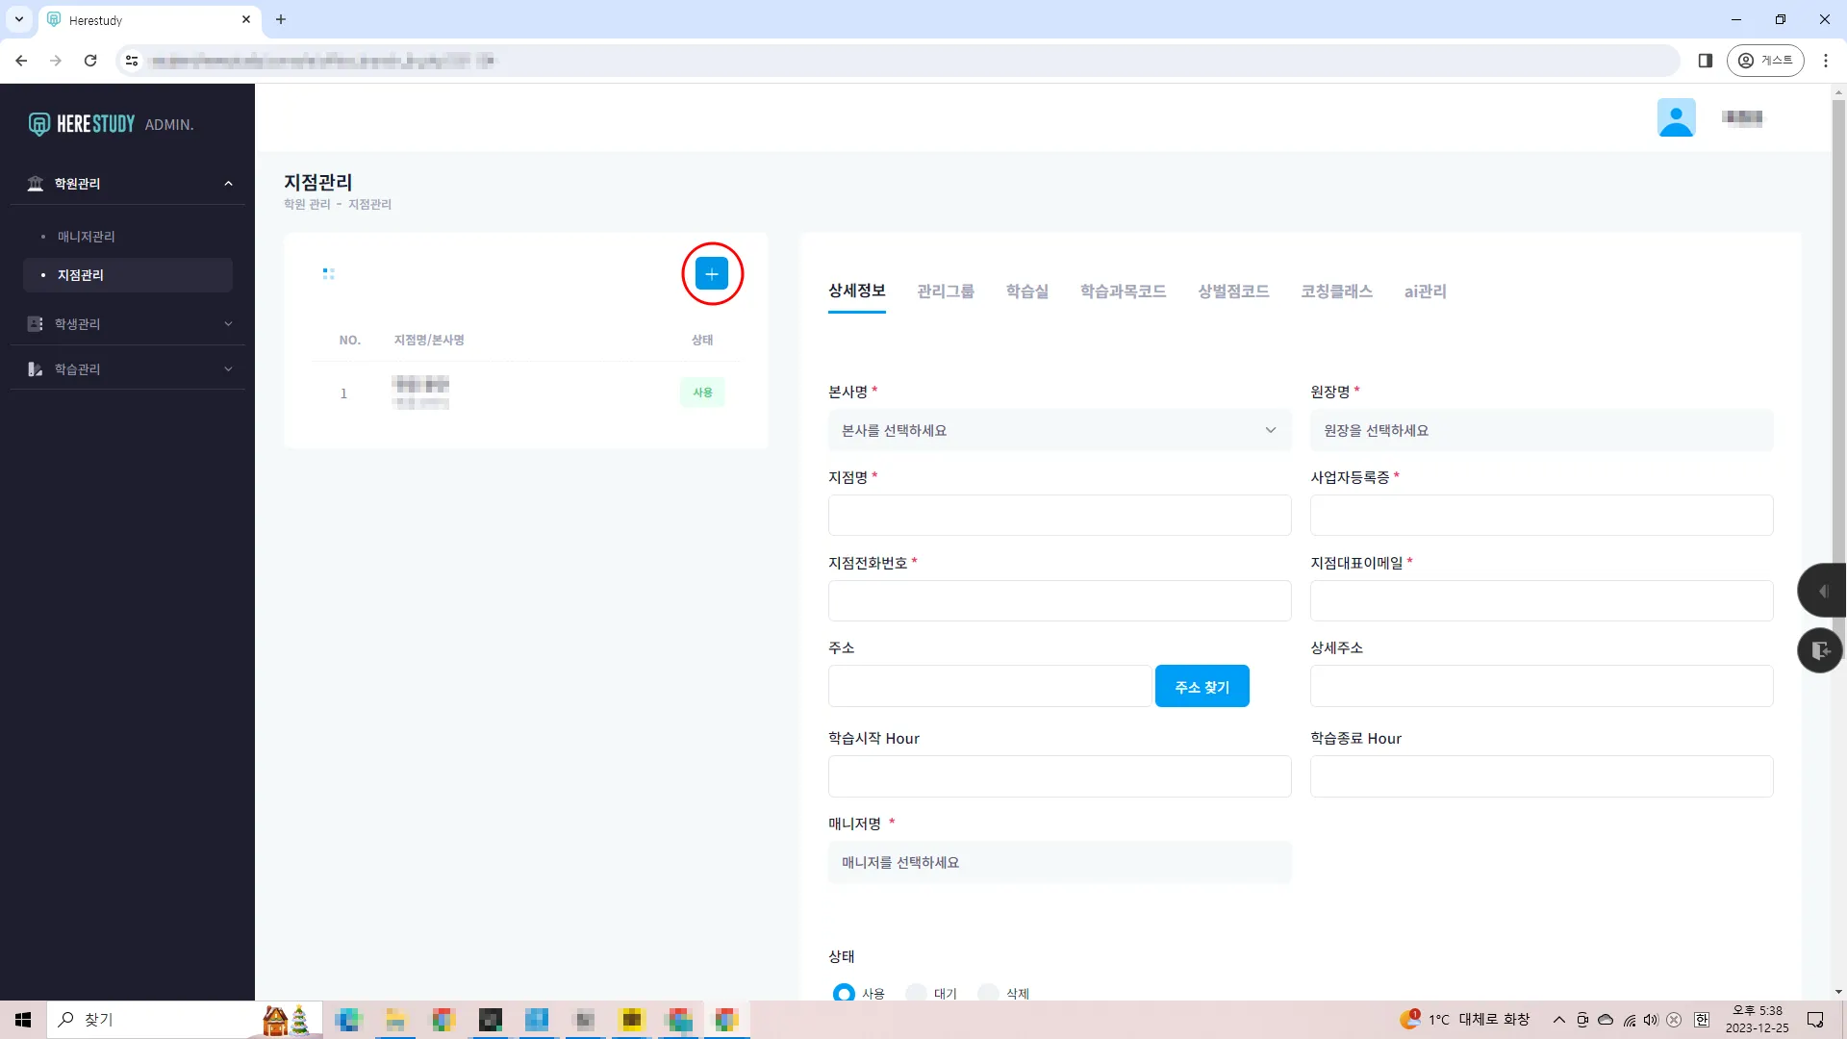Click the four-dot grid icon in list panel
Screen dimensions: 1847x1039
click(328, 274)
